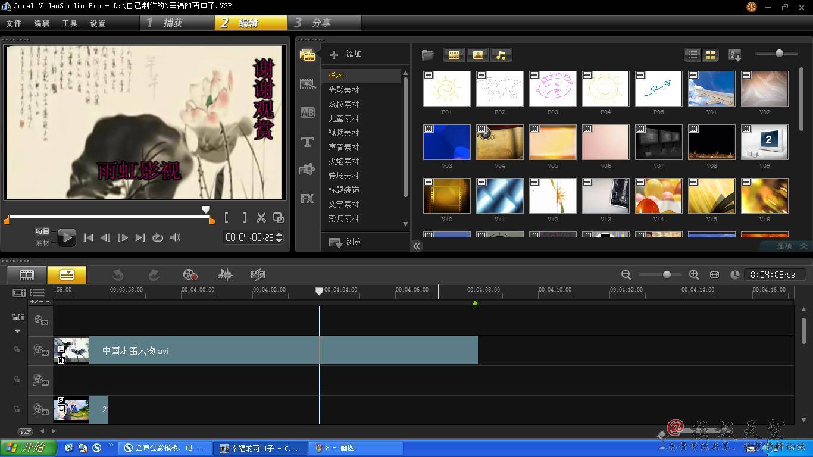The height and width of the screenshot is (457, 813).
Task: Open the 工具 menu
Action: (x=70, y=23)
